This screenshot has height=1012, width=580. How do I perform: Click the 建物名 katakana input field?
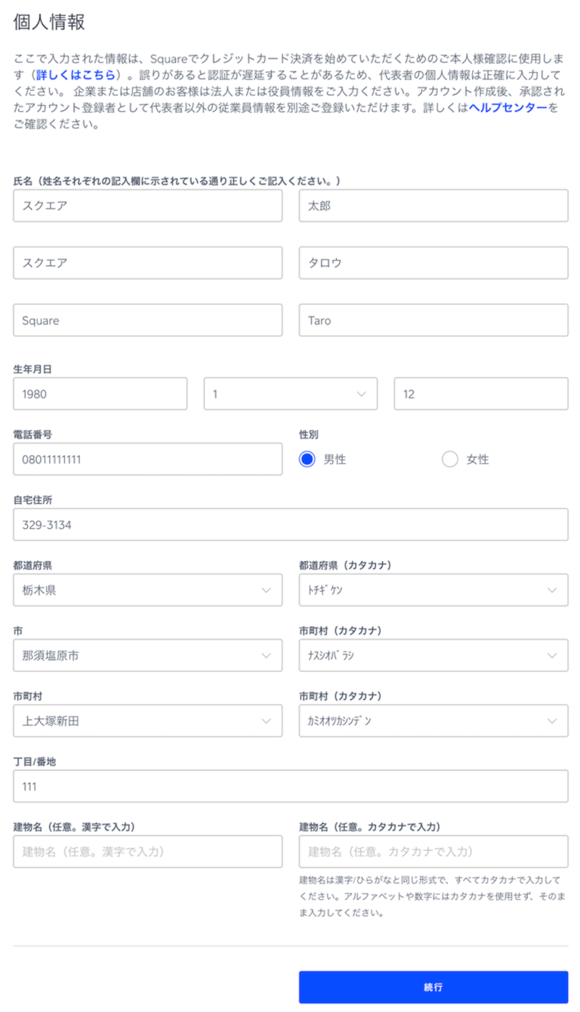click(x=433, y=851)
